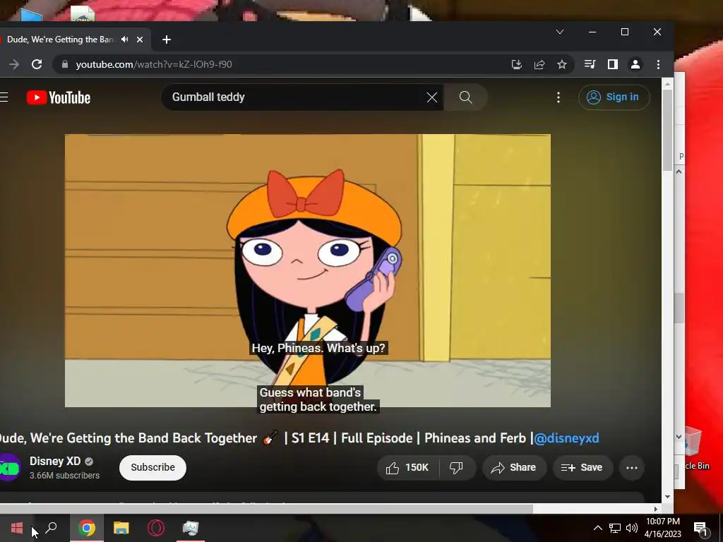Launch Opera browser from taskbar
This screenshot has width=723, height=542.
(156, 528)
